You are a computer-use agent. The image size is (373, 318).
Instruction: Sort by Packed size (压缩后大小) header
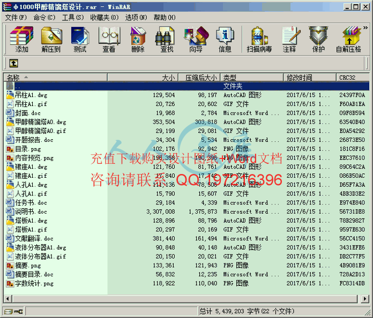[x=199, y=78]
